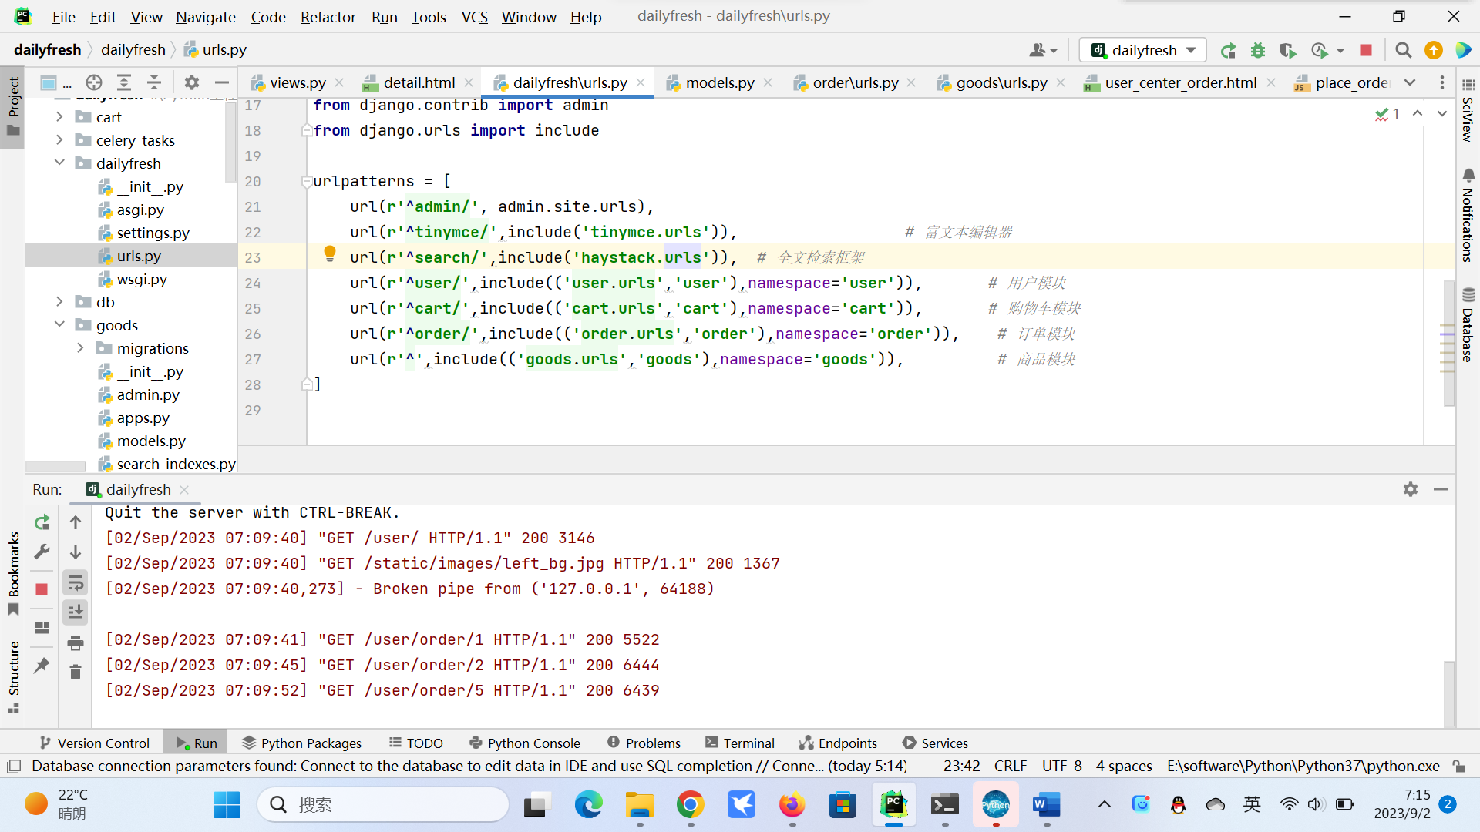Click Python interpreter path in status bar

click(x=1303, y=766)
